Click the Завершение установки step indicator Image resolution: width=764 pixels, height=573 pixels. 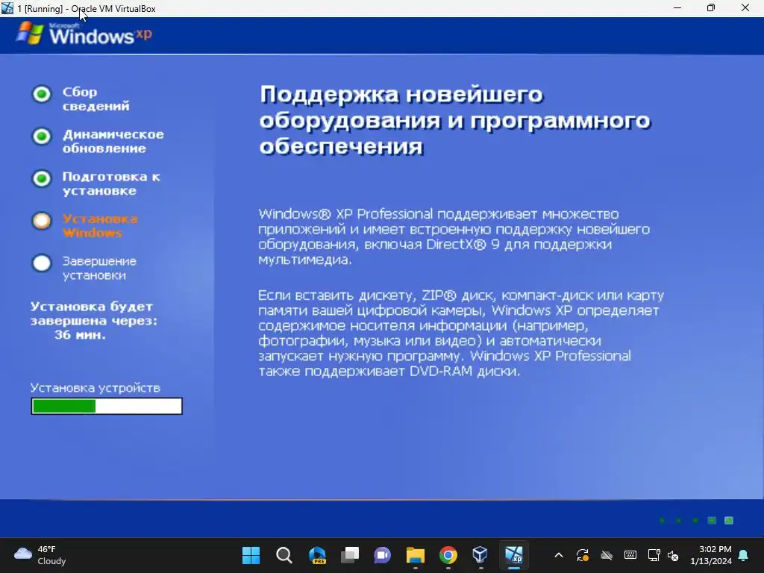click(x=42, y=263)
